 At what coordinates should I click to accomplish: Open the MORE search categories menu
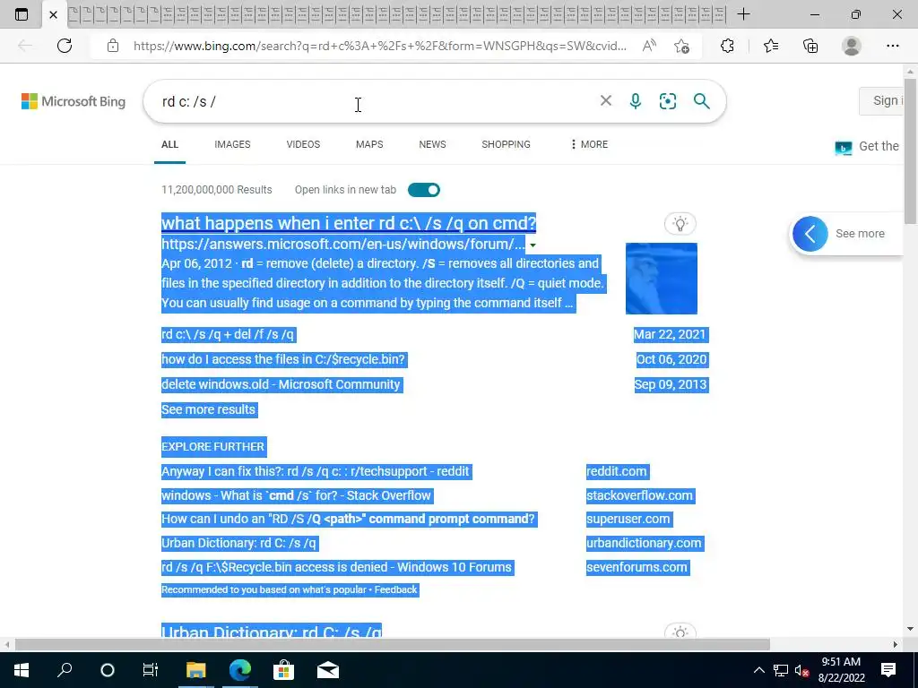(589, 144)
